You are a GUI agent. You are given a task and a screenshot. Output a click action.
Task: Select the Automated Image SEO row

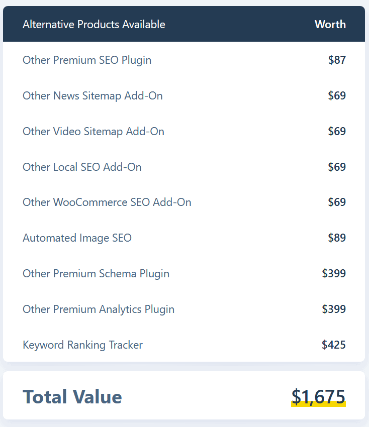point(184,238)
